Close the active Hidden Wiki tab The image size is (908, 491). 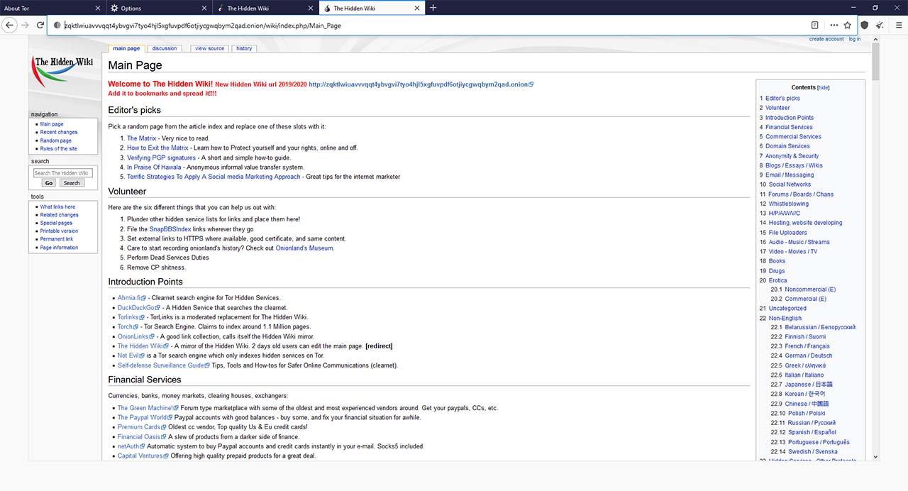pos(416,9)
